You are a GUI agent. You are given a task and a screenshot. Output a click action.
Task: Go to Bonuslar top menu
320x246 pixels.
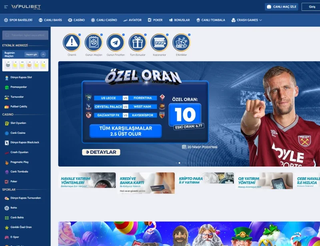click(179, 20)
